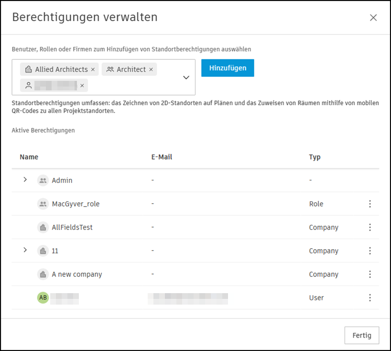
Task: Click the Name column header
Action: tap(29, 157)
